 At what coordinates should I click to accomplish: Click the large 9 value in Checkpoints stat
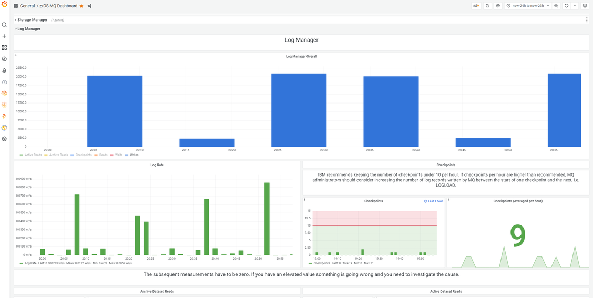click(x=518, y=237)
